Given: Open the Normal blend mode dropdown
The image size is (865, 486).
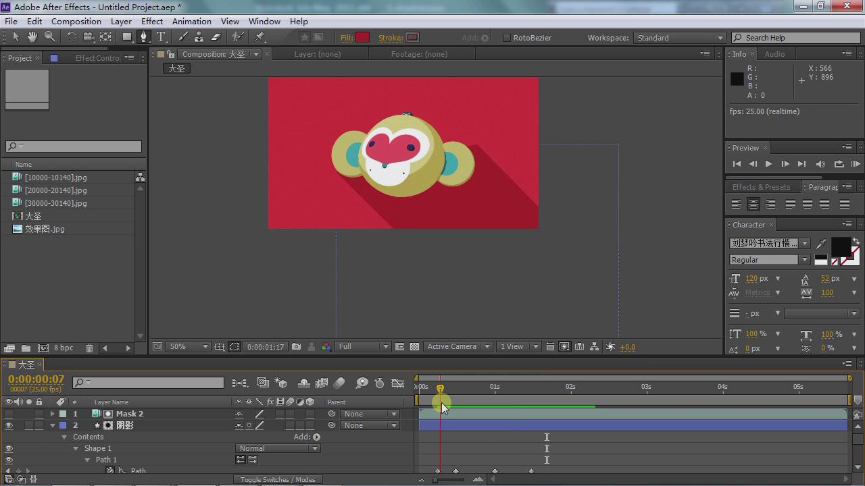Looking at the screenshot, I should (x=278, y=448).
